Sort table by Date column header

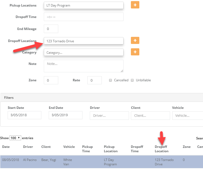[x=6, y=147]
